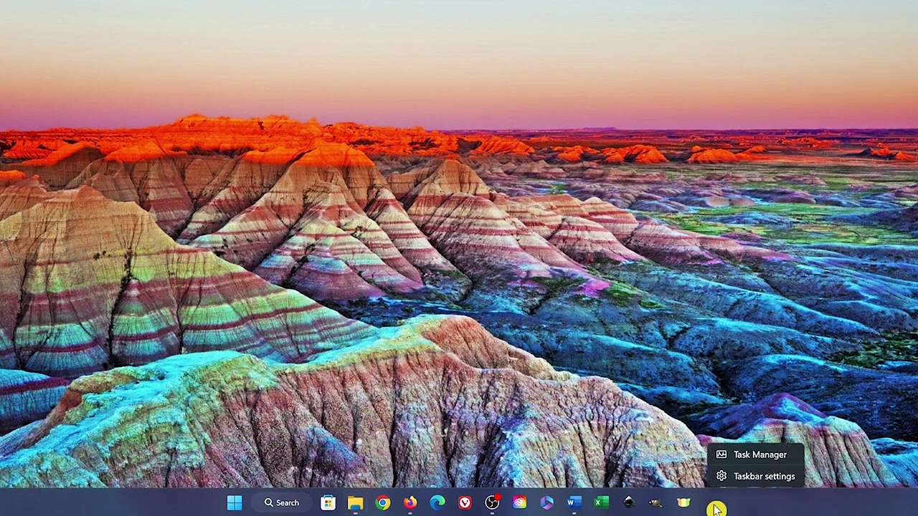This screenshot has height=516, width=918.
Task: Launch Vivaldi browser from taskbar
Action: pyautogui.click(x=465, y=503)
